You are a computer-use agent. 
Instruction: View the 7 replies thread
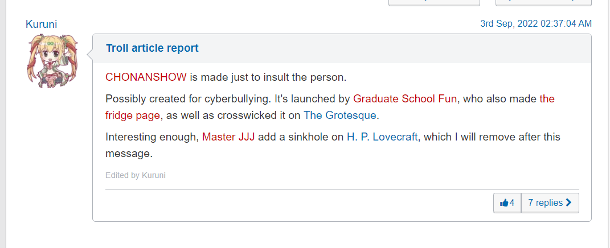(x=550, y=203)
